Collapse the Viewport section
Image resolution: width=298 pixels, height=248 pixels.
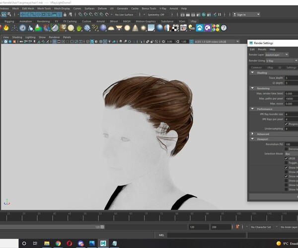[x=252, y=139]
